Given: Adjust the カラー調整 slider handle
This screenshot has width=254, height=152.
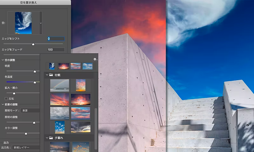Looking at the screenshot, I should tap(26, 133).
